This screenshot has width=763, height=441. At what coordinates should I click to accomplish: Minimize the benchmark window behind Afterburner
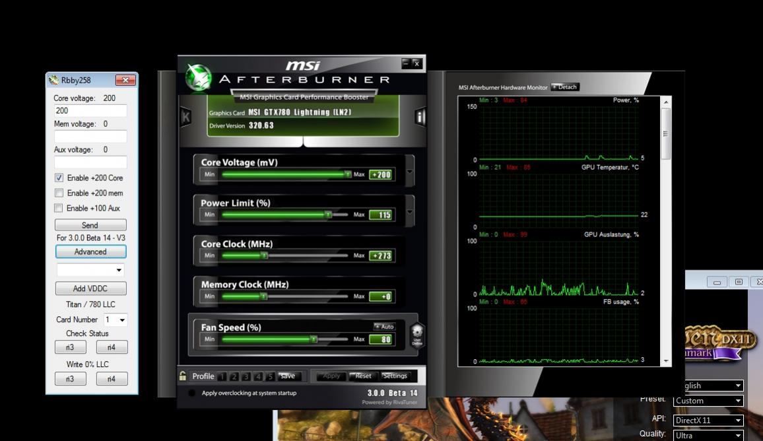pos(717,282)
